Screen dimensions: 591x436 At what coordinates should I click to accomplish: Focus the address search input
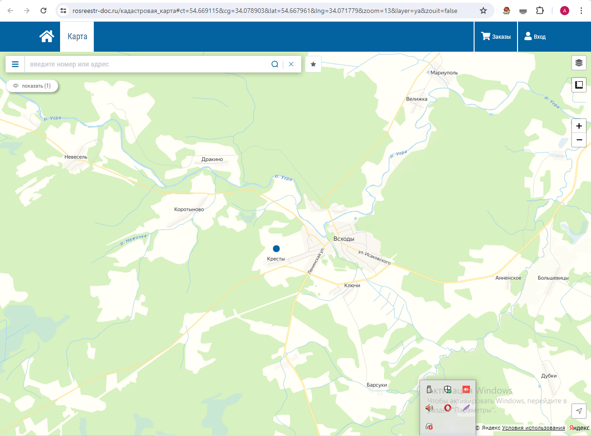pyautogui.click(x=147, y=64)
